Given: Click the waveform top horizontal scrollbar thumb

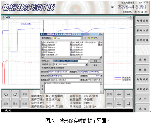Looking at the screenshot, I should (x=9, y=17).
